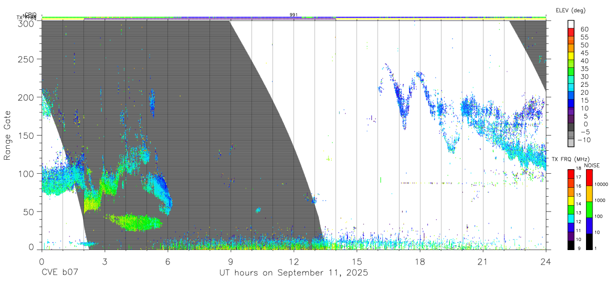Click the TX FRQ label '16'
The image size is (614, 283).
point(578,187)
